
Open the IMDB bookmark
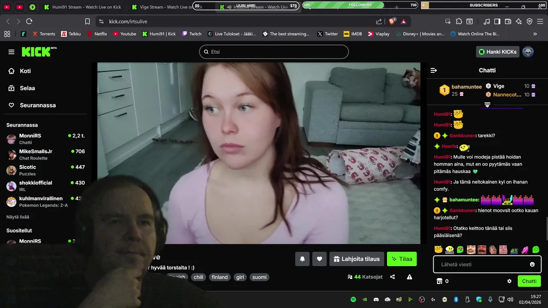tap(353, 34)
